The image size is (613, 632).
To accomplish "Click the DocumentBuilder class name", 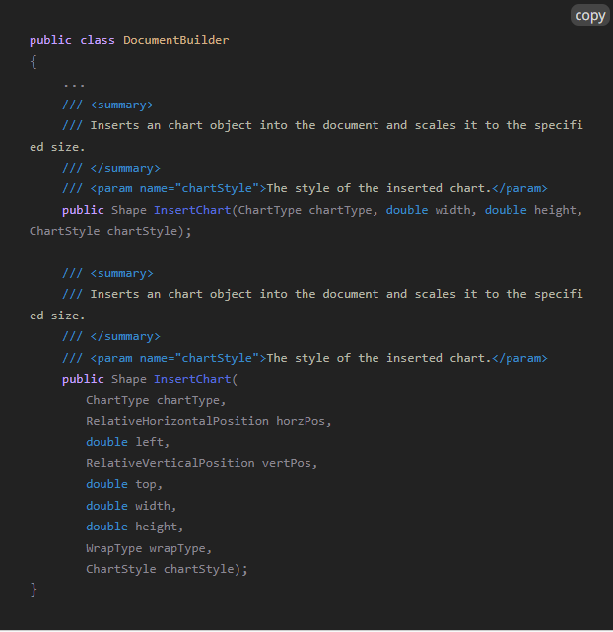I will [x=175, y=40].
